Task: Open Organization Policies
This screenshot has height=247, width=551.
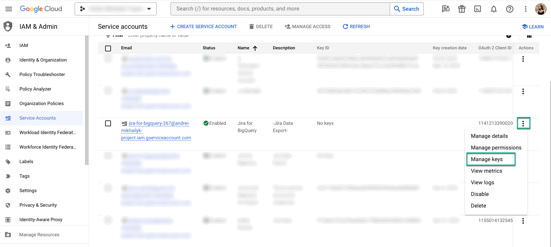Action: [x=42, y=104]
